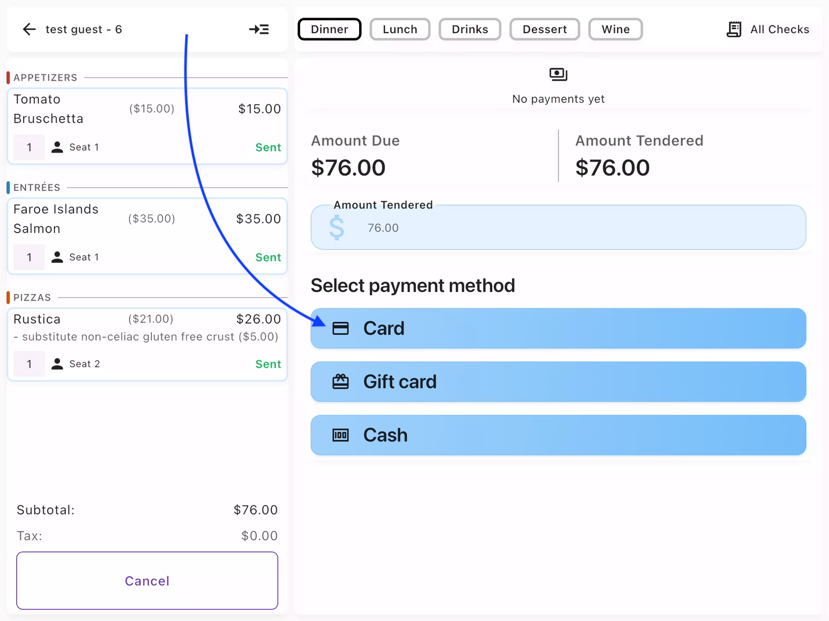Switch to the Lunch tab

point(399,29)
